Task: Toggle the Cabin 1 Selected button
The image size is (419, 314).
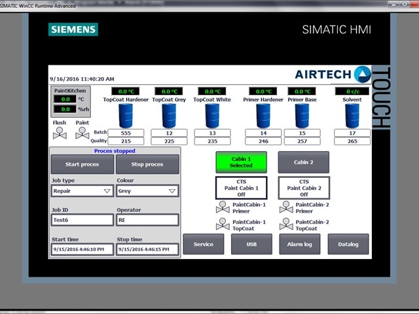Action: click(x=241, y=162)
